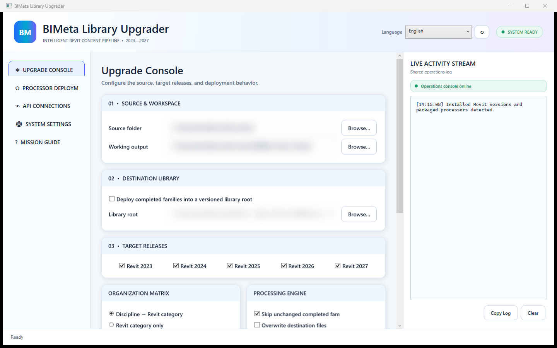Open the Mission Guide page
The height and width of the screenshot is (348, 557).
pos(46,142)
